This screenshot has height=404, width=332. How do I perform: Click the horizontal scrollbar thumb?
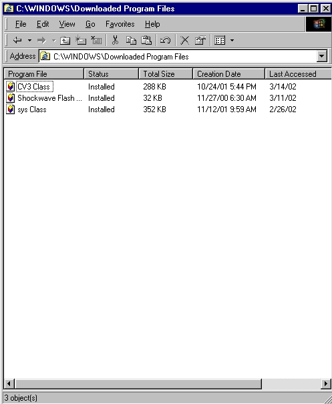(138, 384)
